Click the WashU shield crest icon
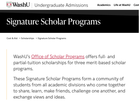Screen dimensions: 139x105 9,5
